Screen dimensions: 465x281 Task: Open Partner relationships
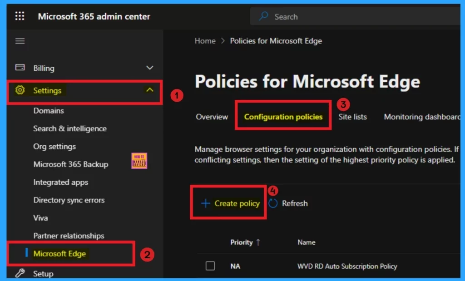[x=69, y=236]
